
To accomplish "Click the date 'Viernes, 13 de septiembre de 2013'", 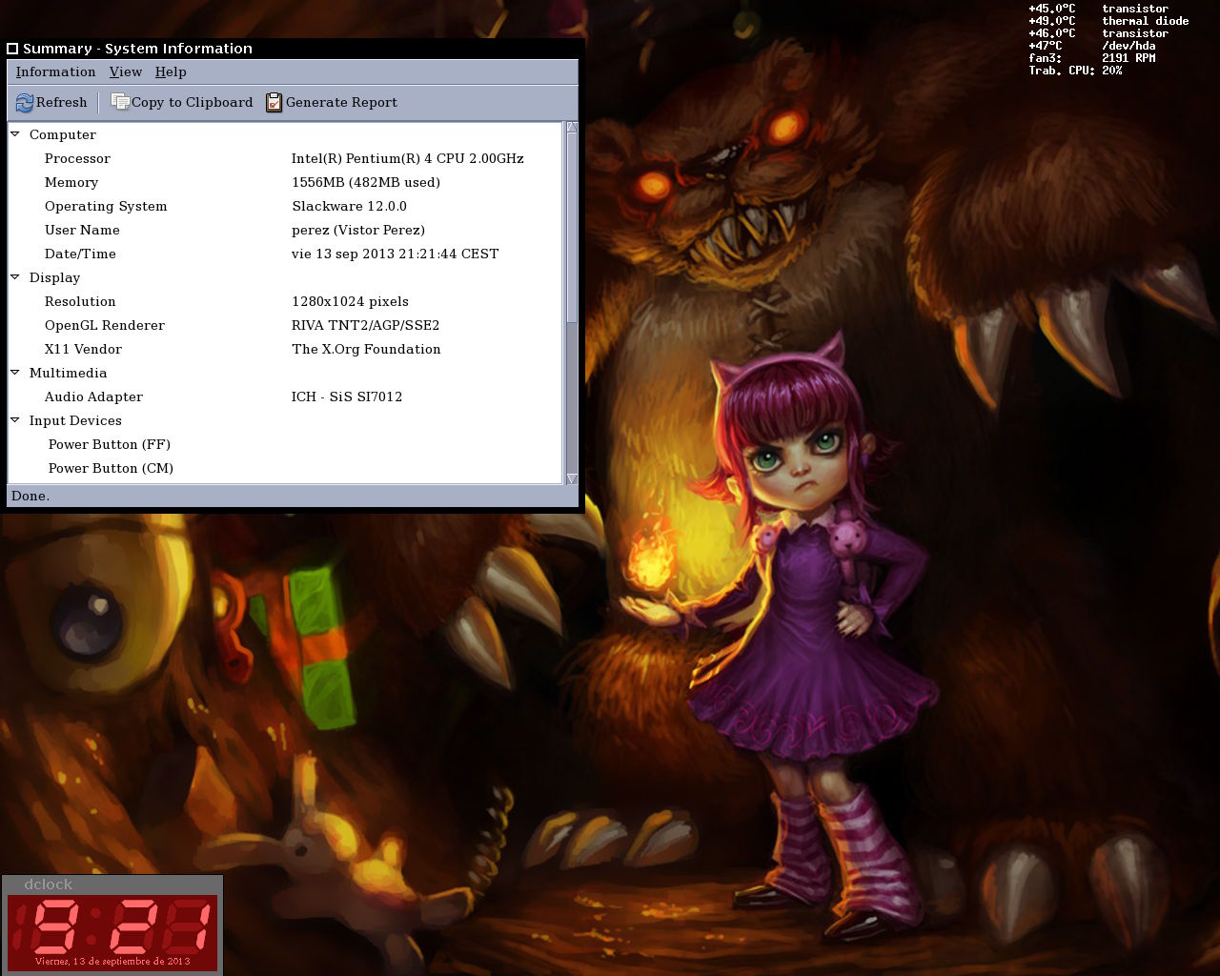I will click(x=112, y=961).
